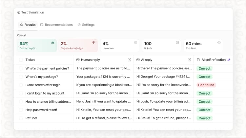The width and height of the screenshot is (246, 138).
Task: Click the Ticket column header
Action: click(30, 60)
